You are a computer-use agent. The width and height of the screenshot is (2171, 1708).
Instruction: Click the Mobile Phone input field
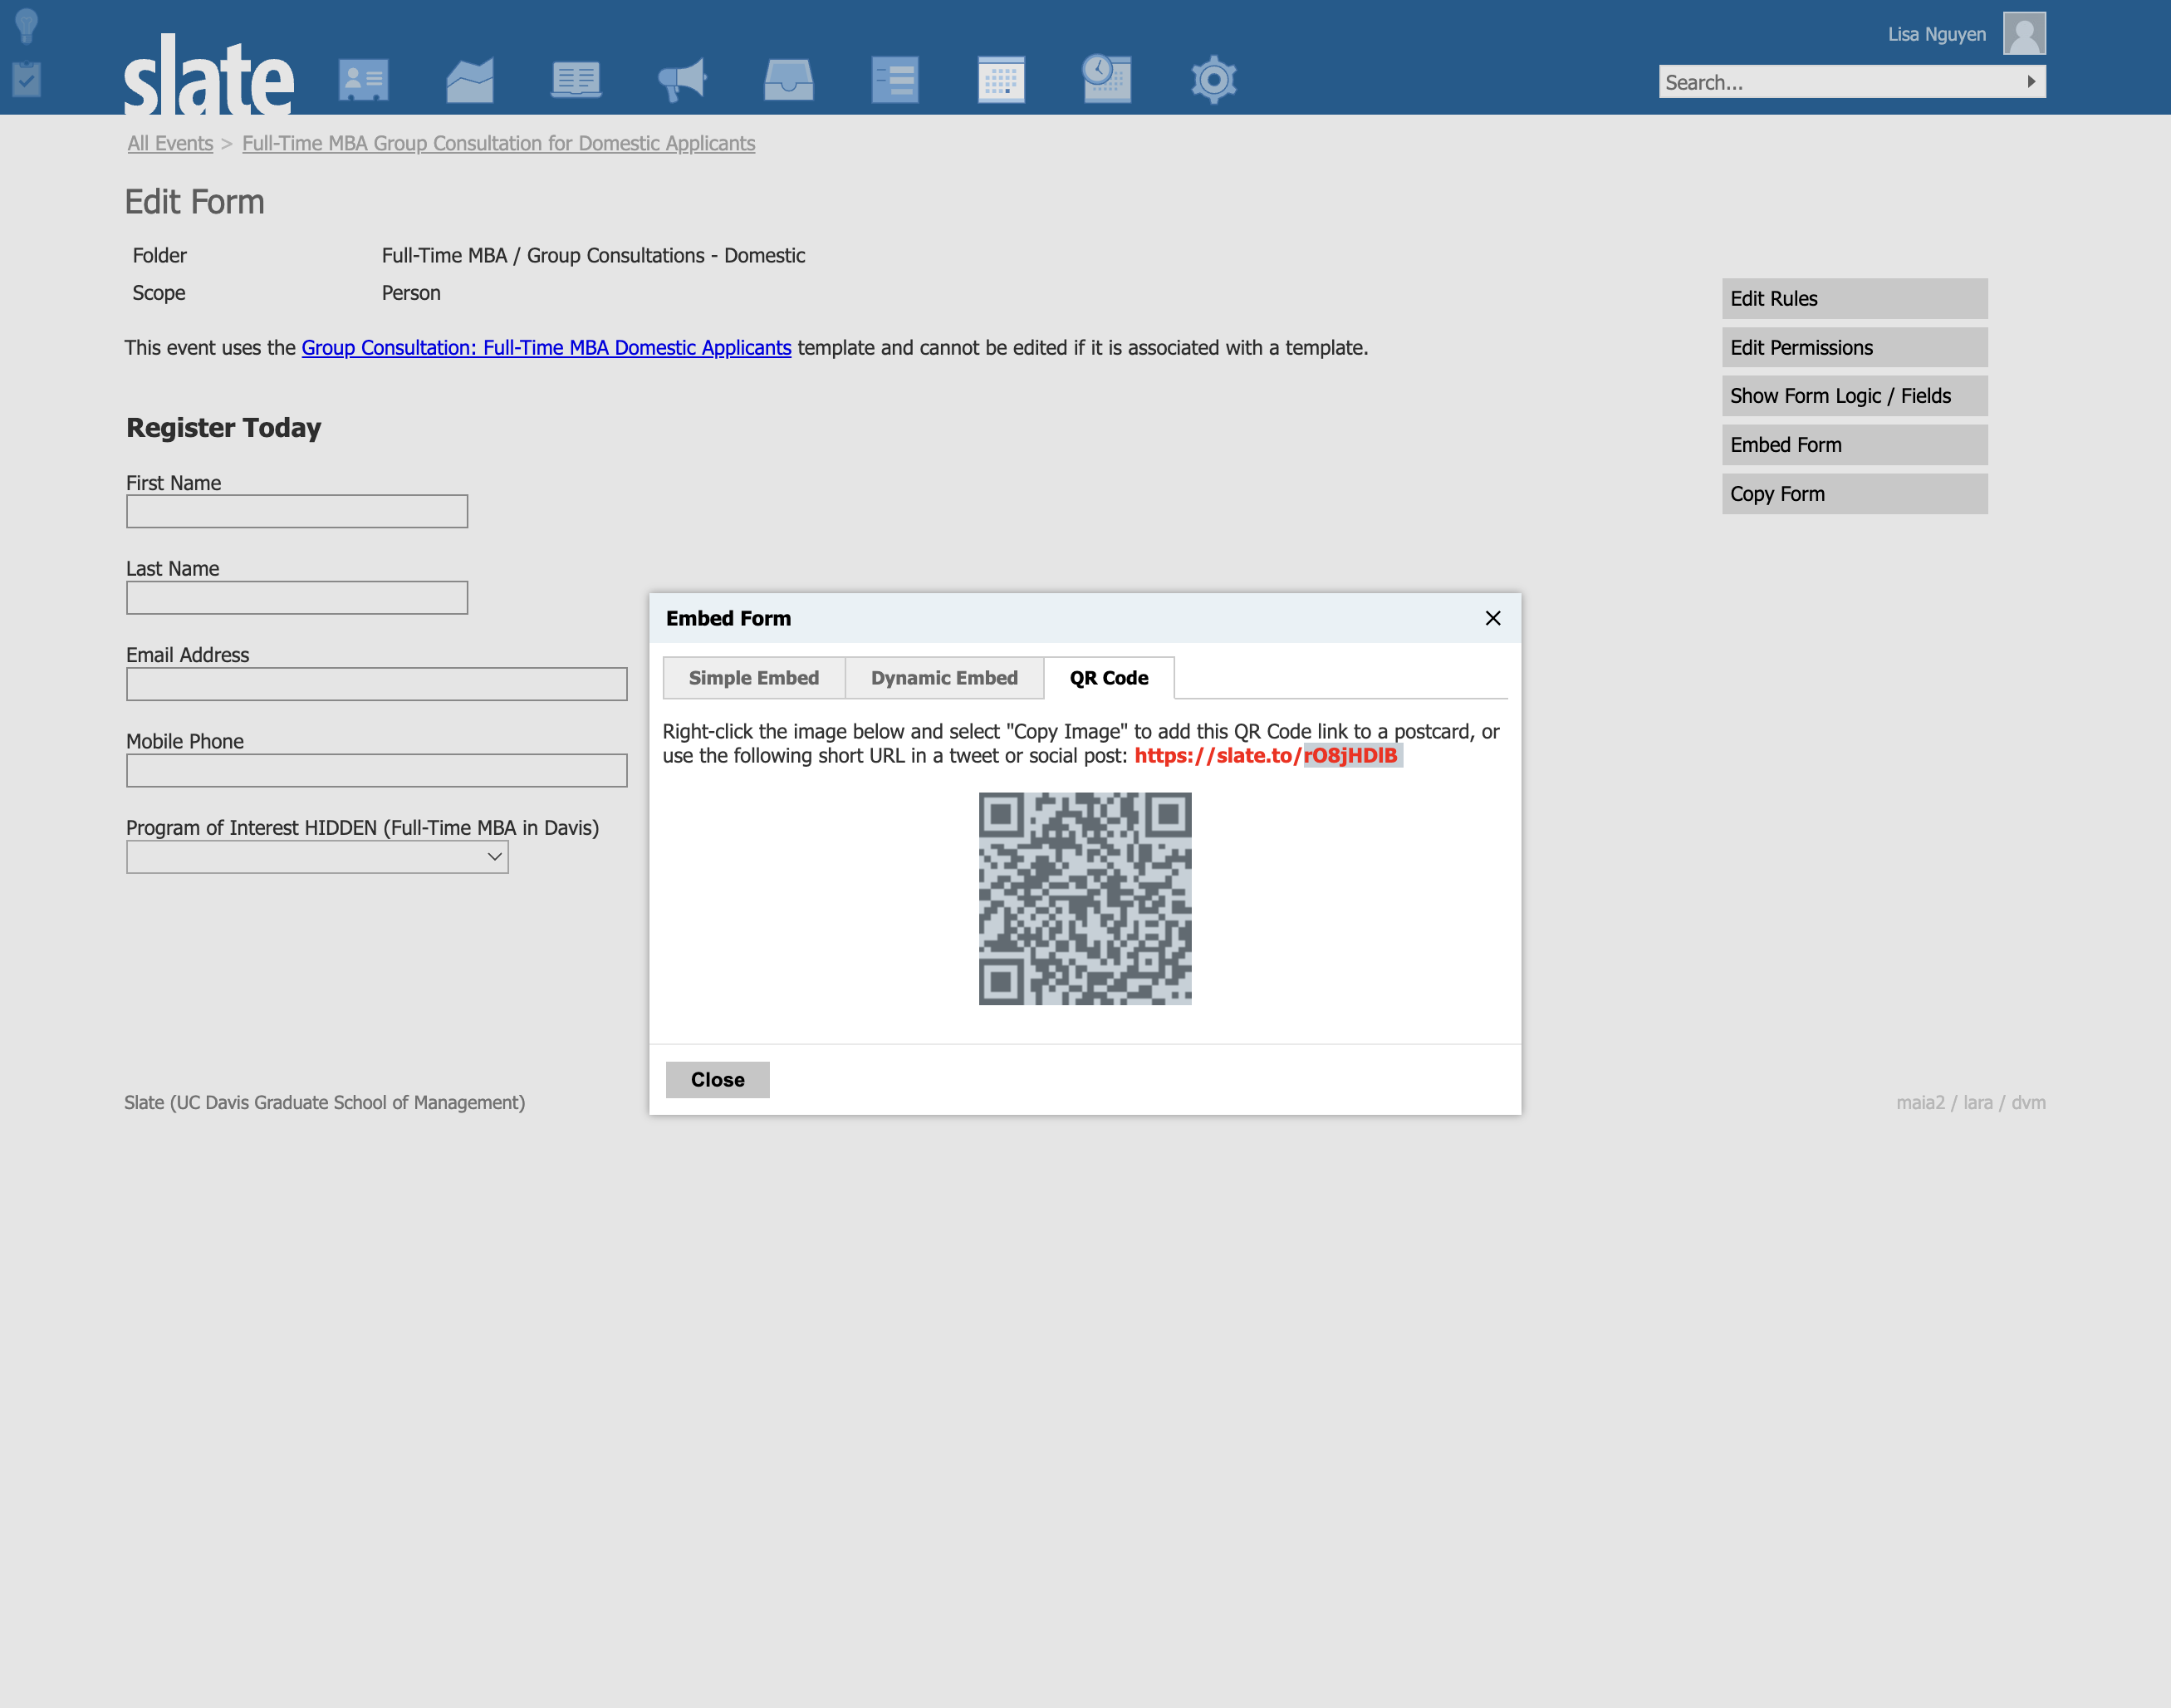tap(377, 771)
